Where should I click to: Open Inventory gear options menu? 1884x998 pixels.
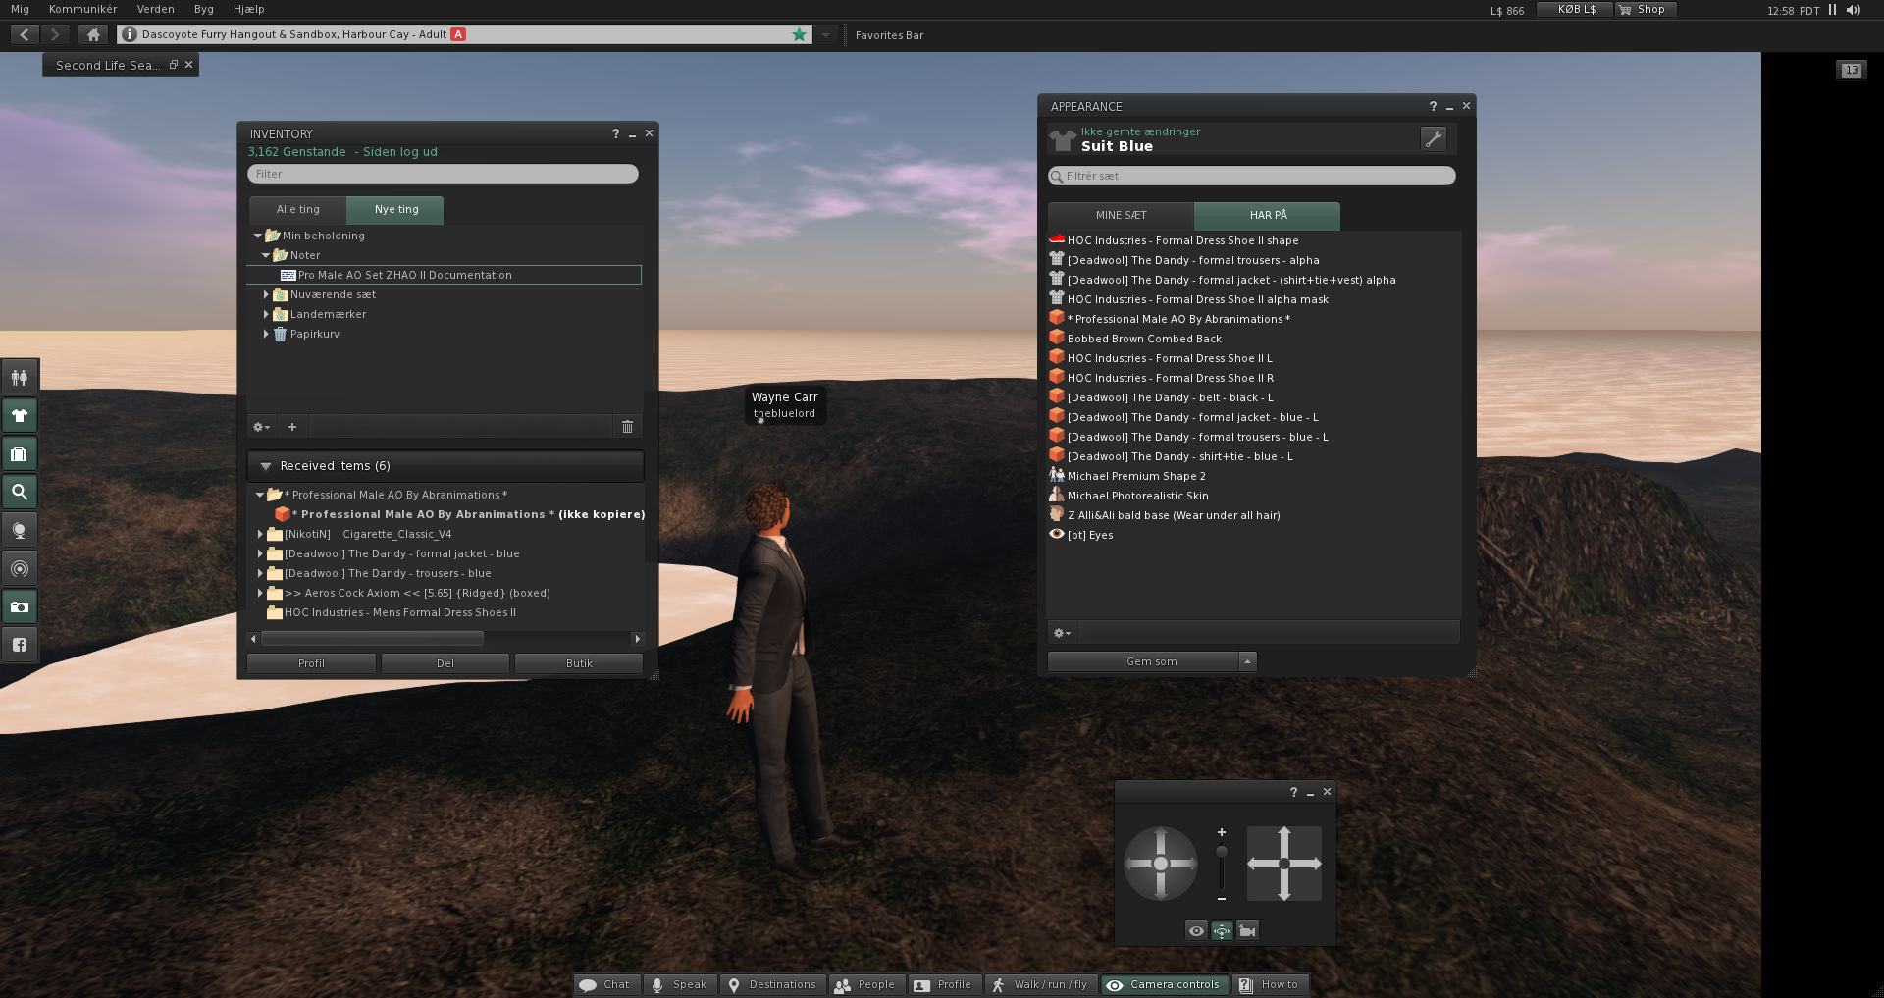pyautogui.click(x=261, y=426)
